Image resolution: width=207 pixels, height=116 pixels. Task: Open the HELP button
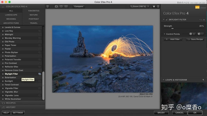(x=6, y=113)
